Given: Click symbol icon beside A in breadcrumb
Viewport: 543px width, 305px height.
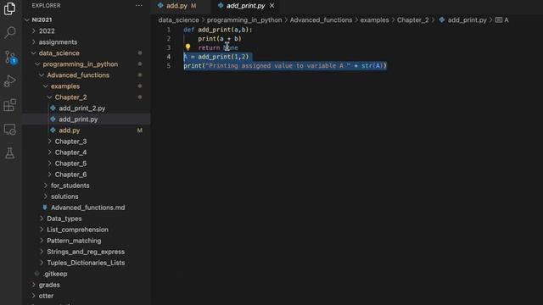Looking at the screenshot, I should coord(499,20).
